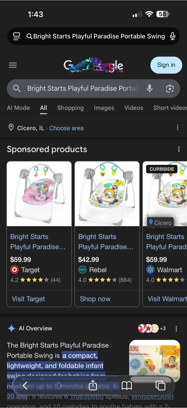Image resolution: width=187 pixels, height=408 pixels.
Task: Open Safari tabs overview icon
Action: tap(160, 385)
